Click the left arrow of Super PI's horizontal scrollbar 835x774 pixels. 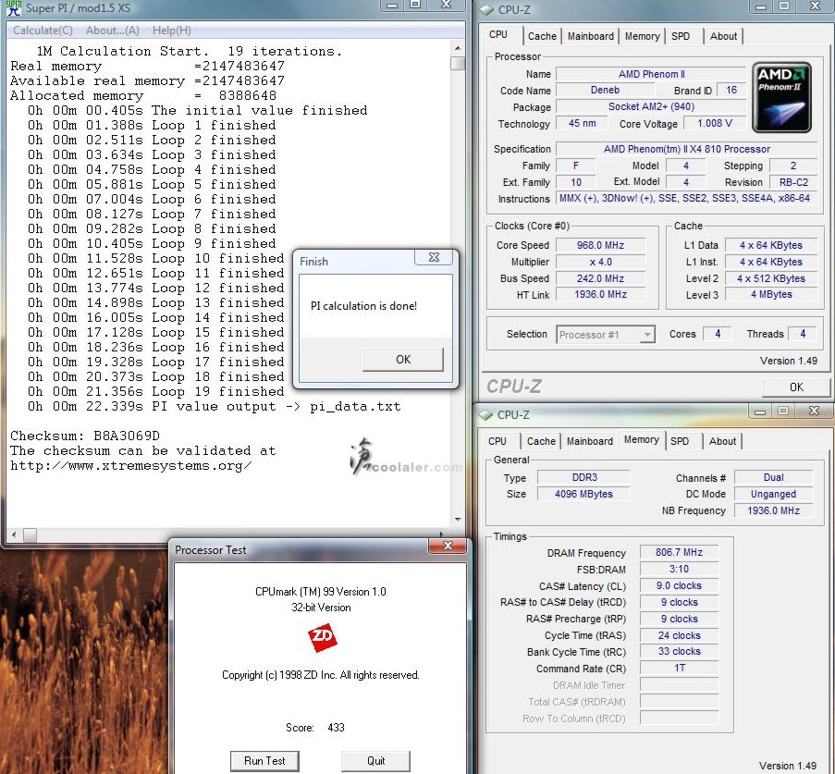coord(13,534)
